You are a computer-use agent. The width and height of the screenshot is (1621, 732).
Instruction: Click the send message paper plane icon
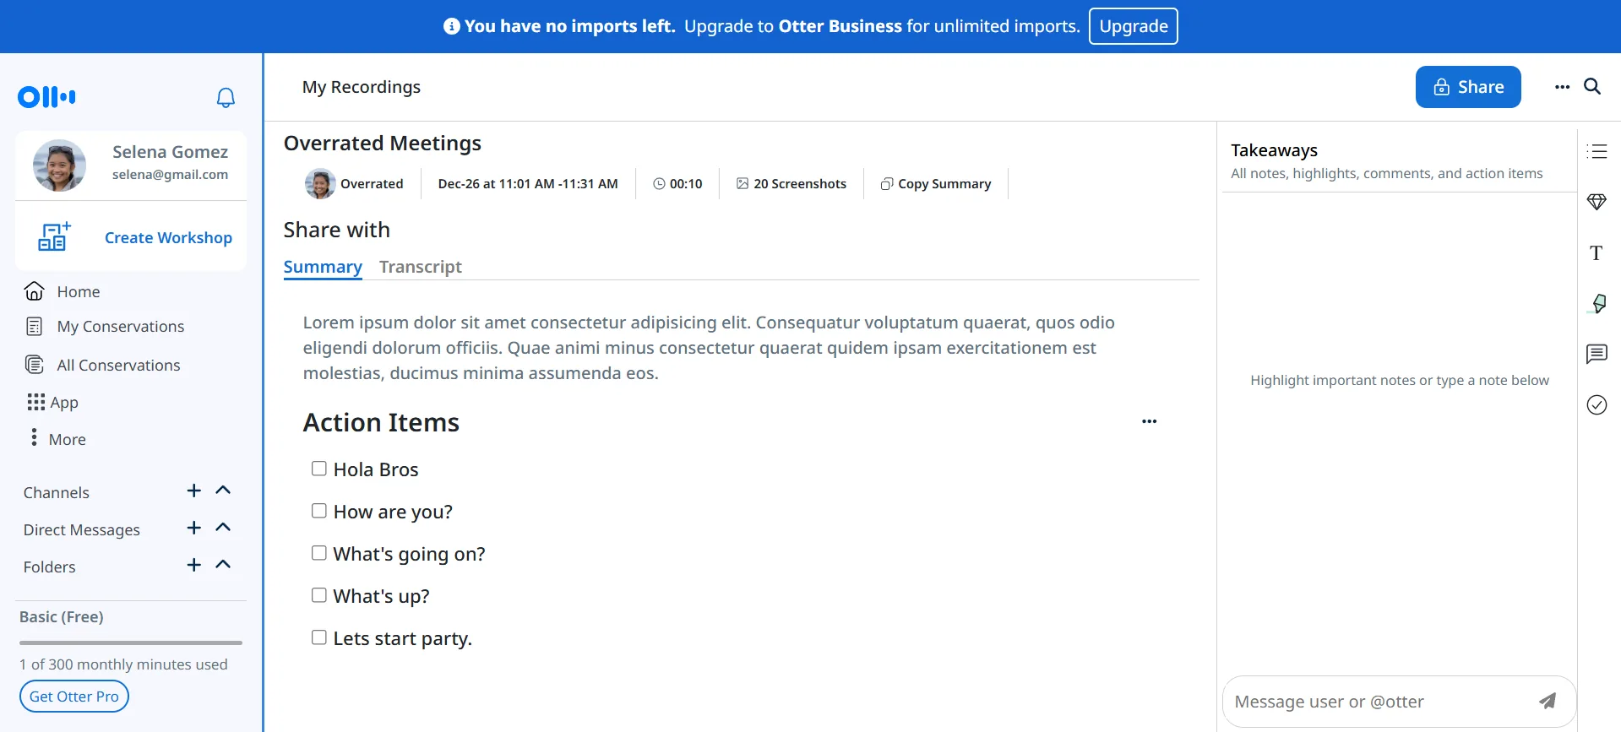[x=1548, y=701]
